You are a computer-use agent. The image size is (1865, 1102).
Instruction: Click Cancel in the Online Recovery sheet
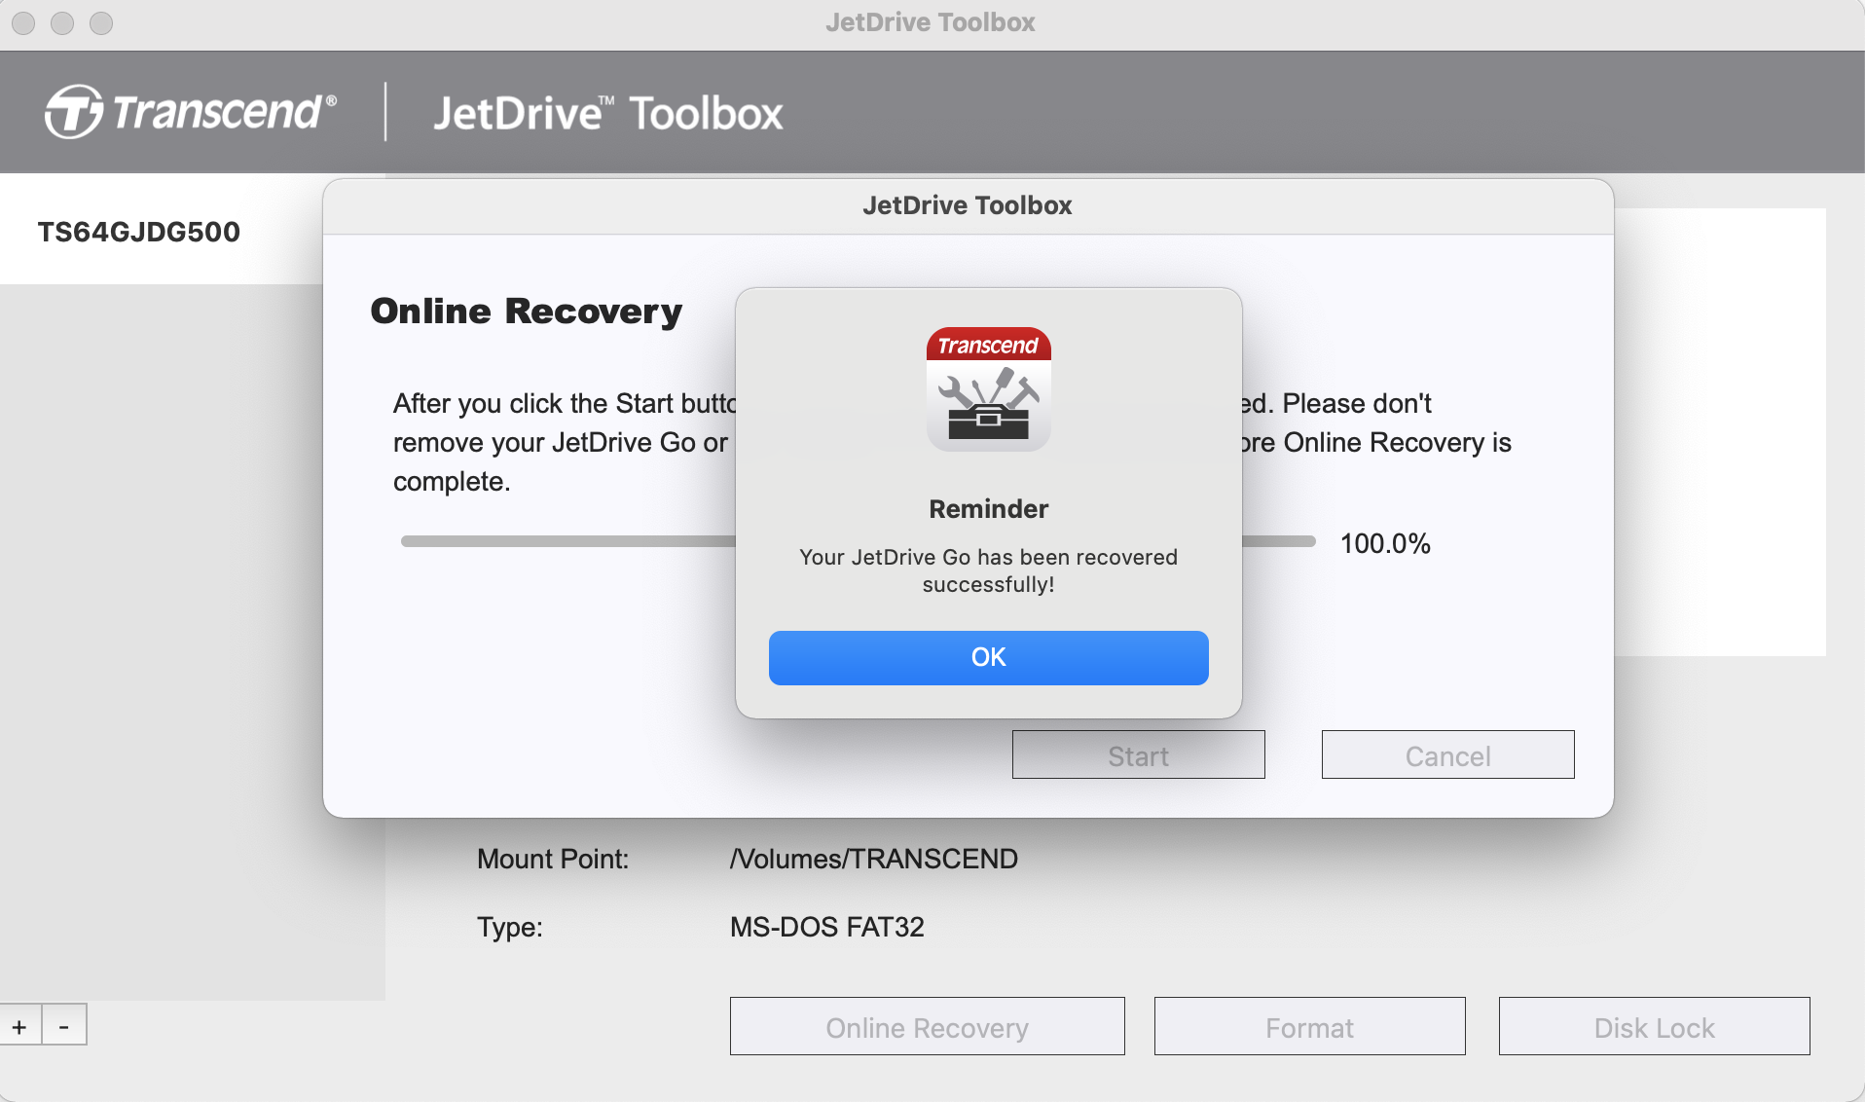point(1447,755)
